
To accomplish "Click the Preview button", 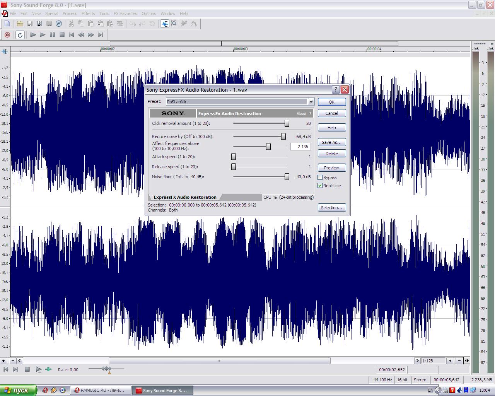I will click(x=331, y=168).
